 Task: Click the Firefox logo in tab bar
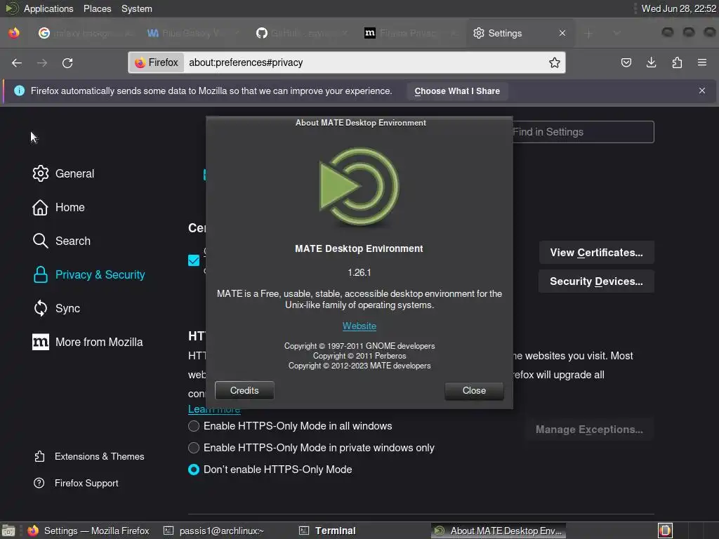[14, 33]
